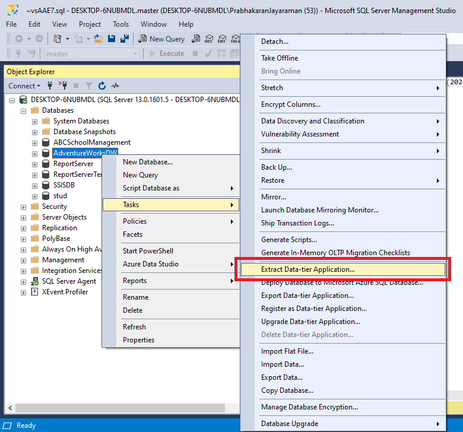Click the XEvent Profiler icon
Screen dimensions: 463x432
(34, 292)
